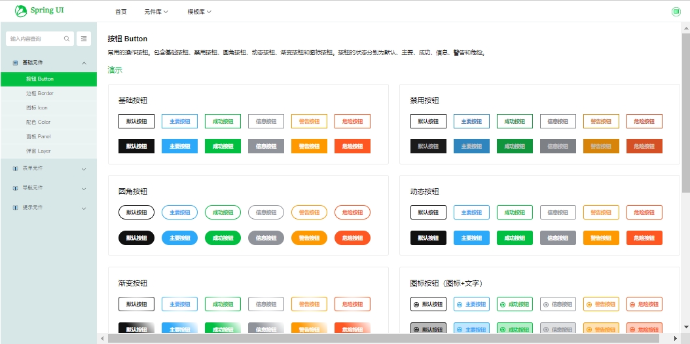Open 弹窗 Layer in the sidebar
This screenshot has width=690, height=344.
tap(38, 151)
